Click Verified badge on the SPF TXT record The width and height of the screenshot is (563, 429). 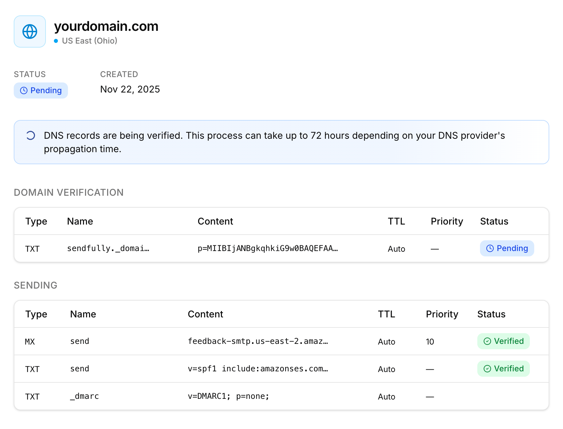pyautogui.click(x=503, y=369)
